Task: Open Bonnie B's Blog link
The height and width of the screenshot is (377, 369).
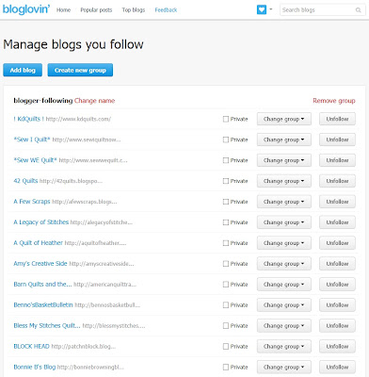Action: pyautogui.click(x=35, y=367)
